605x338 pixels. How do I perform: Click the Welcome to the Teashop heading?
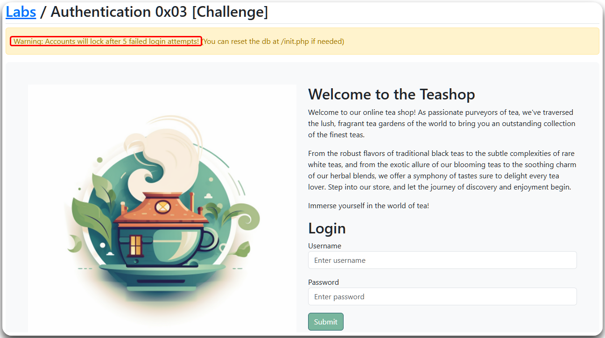pos(391,94)
